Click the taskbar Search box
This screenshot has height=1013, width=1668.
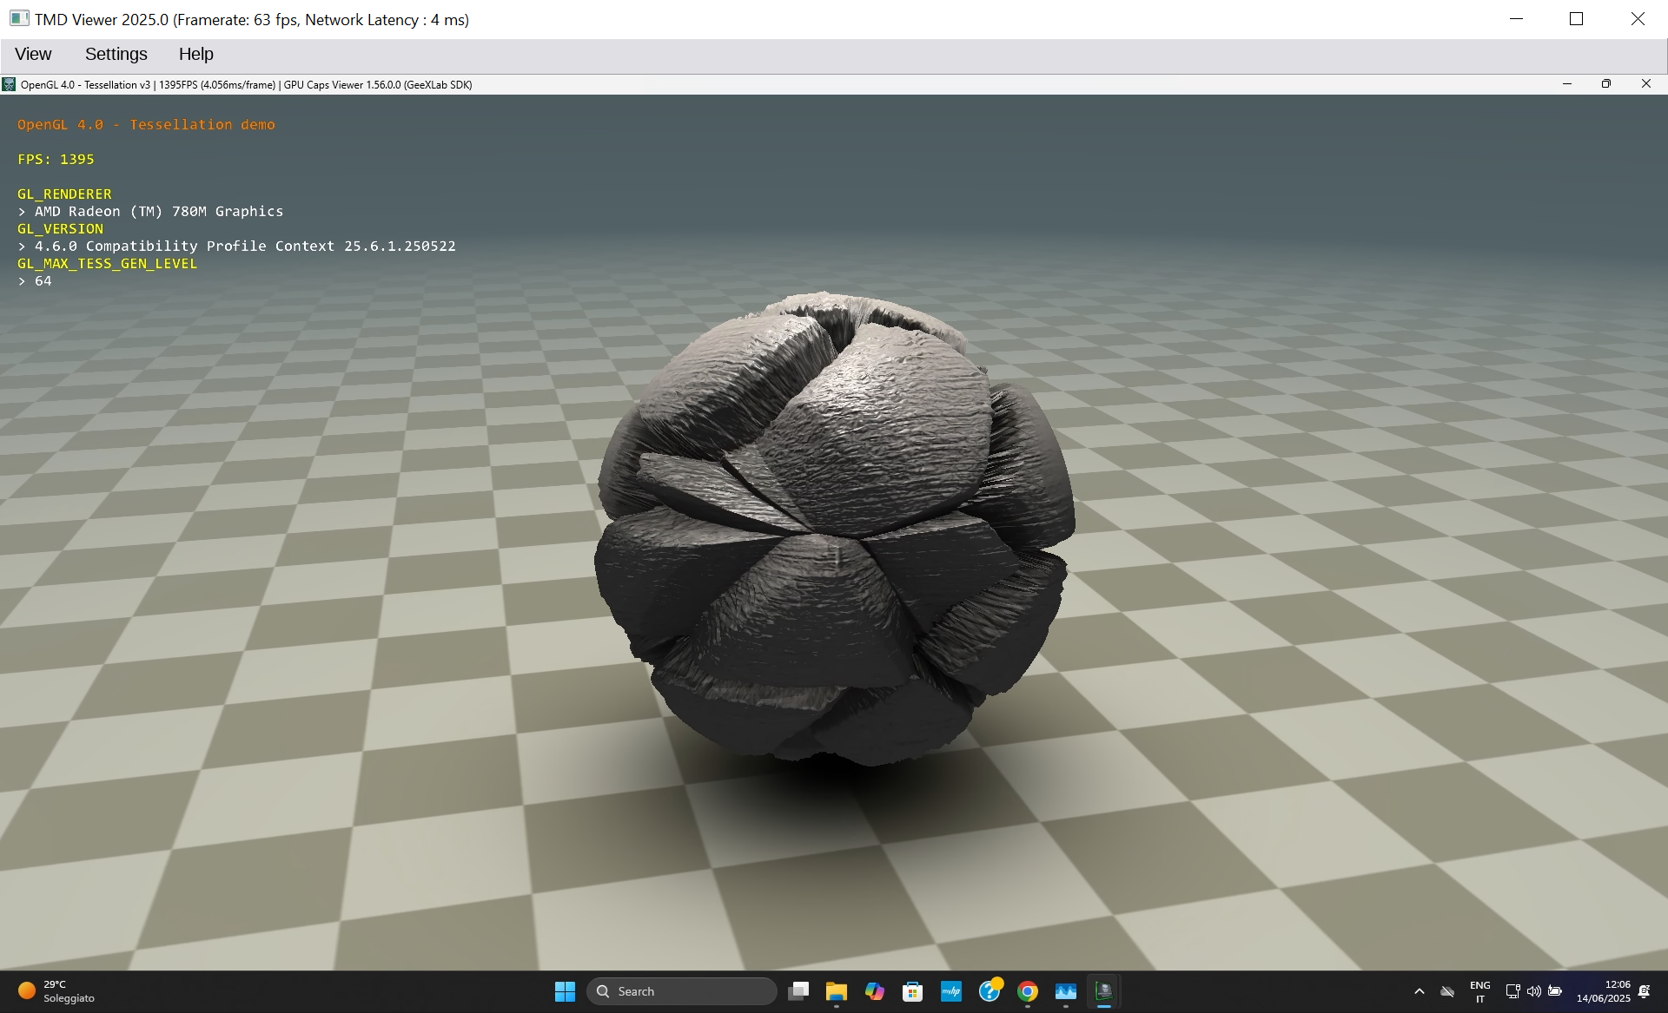click(682, 991)
